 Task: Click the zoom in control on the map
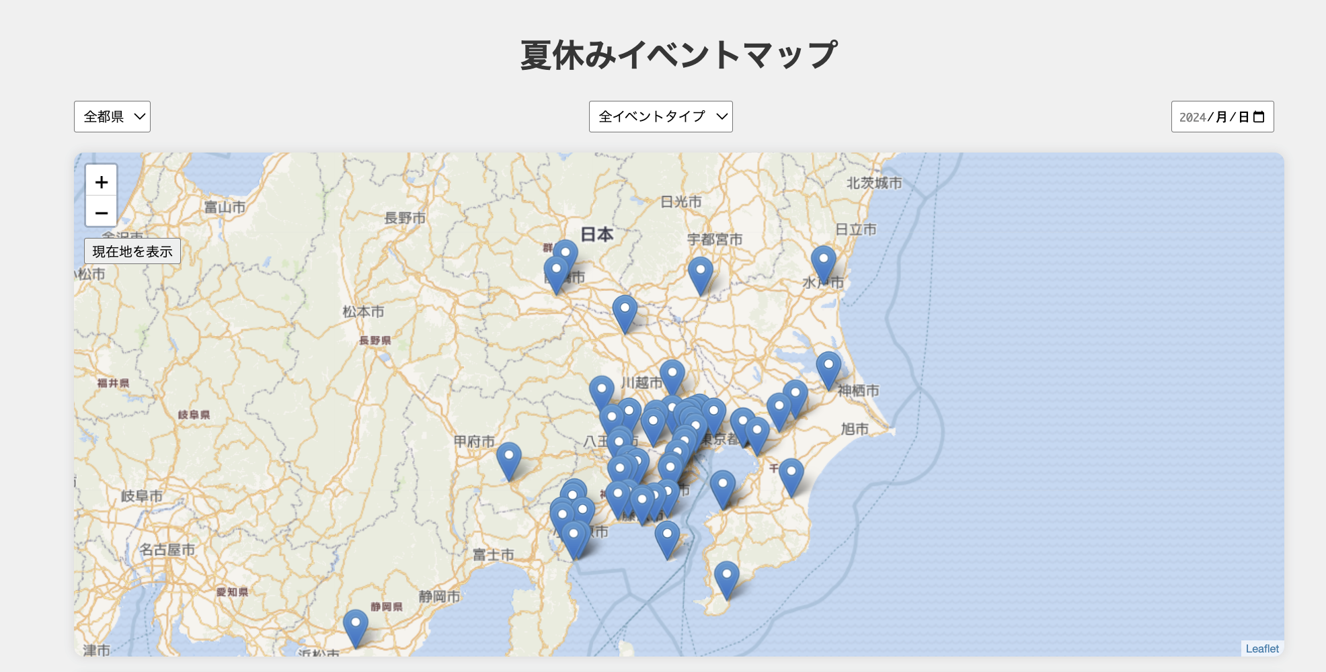(102, 181)
